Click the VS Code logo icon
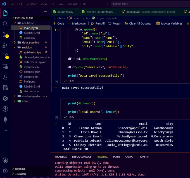This screenshot has width=190, height=178. [4, 4]
